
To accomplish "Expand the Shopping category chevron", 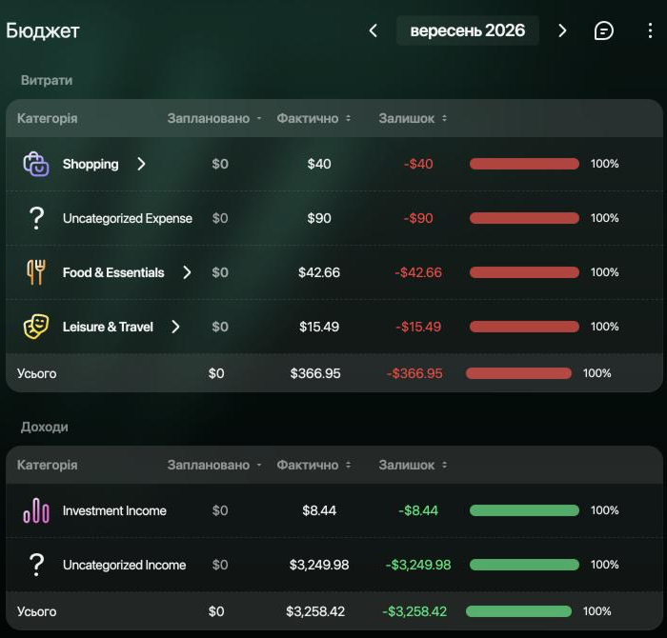I will tap(141, 164).
